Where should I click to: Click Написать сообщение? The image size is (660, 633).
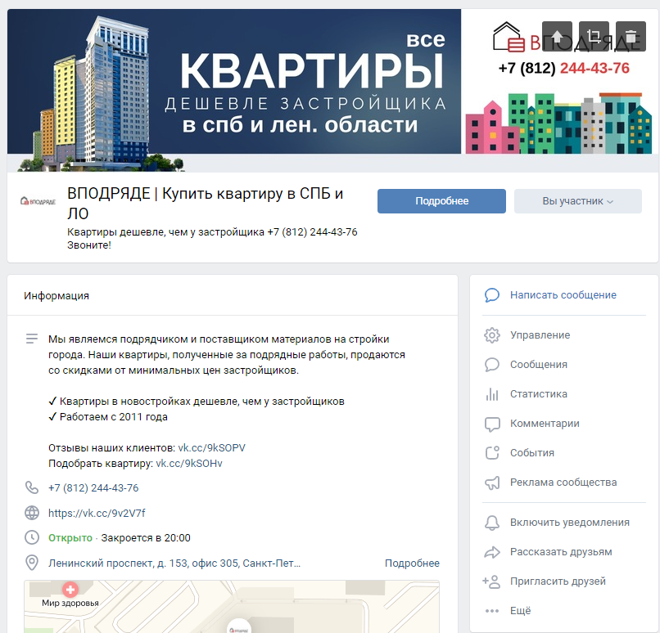[x=563, y=295]
